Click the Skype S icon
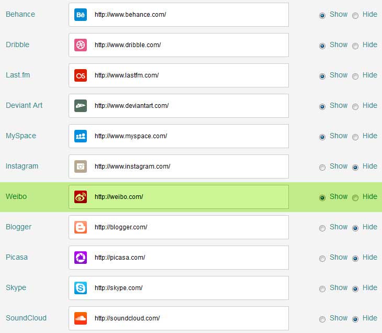The height and width of the screenshot is (333, 382). [81, 288]
